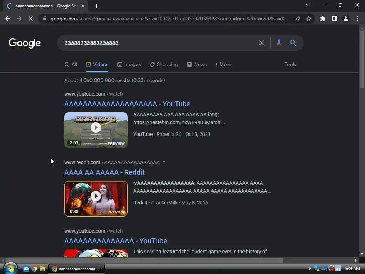365x274 pixels.
Task: Click the CrackerMilk May 8, 2015 text
Action: pyautogui.click(x=180, y=203)
